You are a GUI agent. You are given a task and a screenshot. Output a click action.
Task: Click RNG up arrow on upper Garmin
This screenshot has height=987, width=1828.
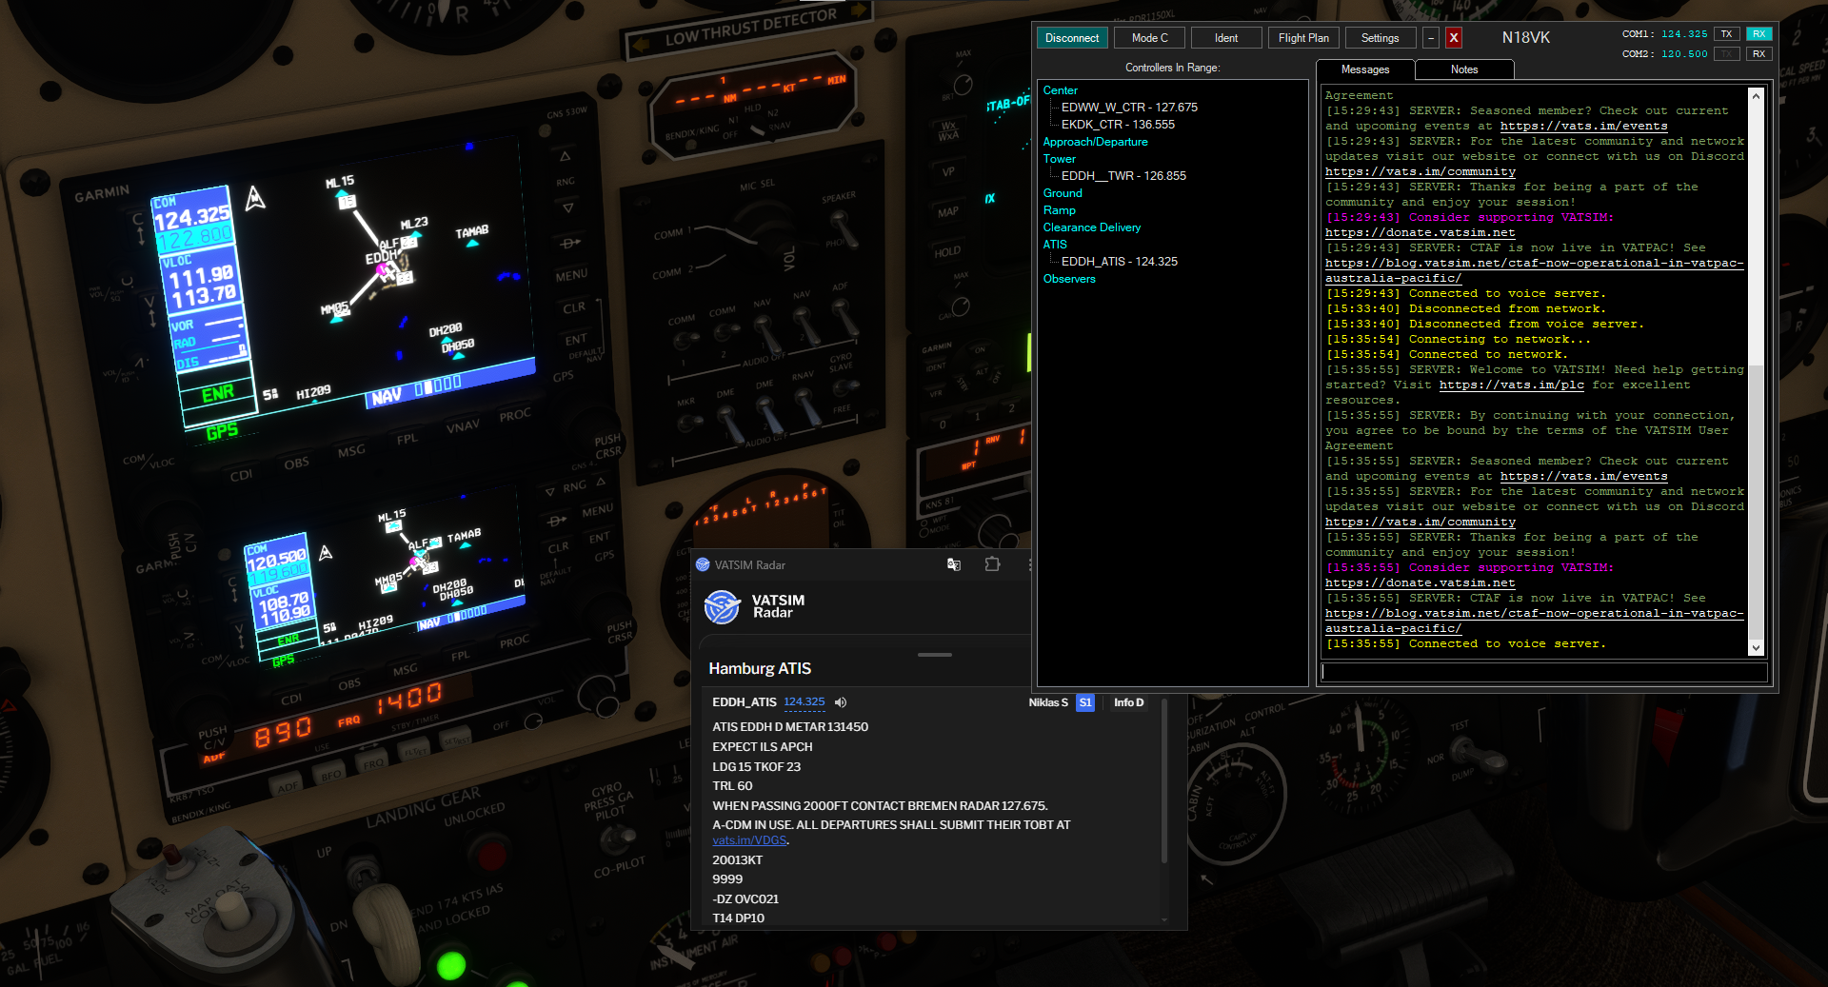pos(566,156)
